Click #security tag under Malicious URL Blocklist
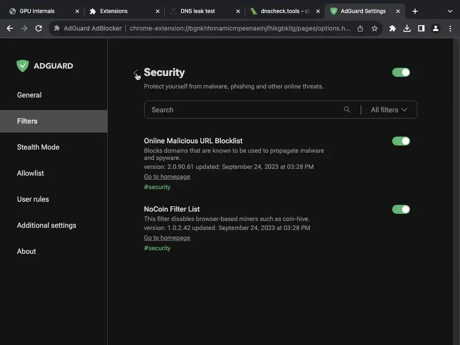The width and height of the screenshot is (460, 345). click(x=157, y=187)
